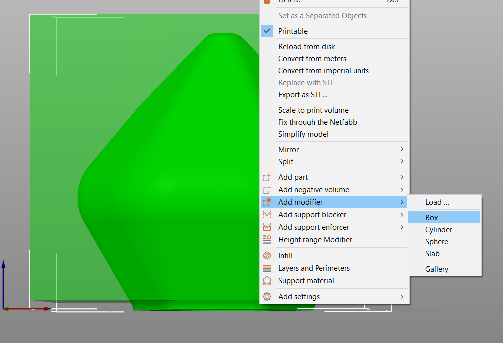This screenshot has height=343, width=503.
Task: Uncheck the Printable checkbox
Action: click(267, 31)
